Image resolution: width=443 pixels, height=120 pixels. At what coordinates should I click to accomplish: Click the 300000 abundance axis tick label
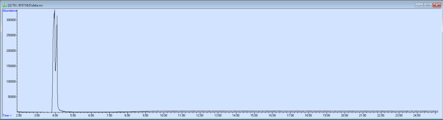(11, 20)
